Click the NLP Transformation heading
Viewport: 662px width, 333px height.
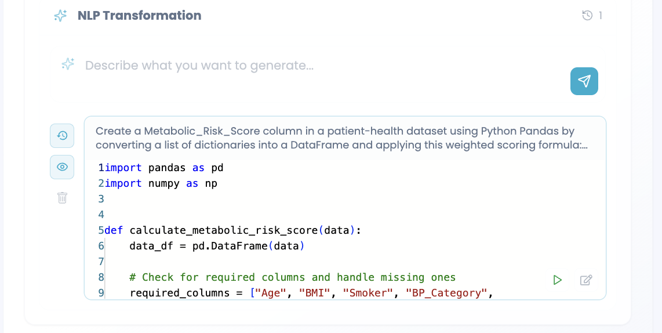(x=139, y=15)
